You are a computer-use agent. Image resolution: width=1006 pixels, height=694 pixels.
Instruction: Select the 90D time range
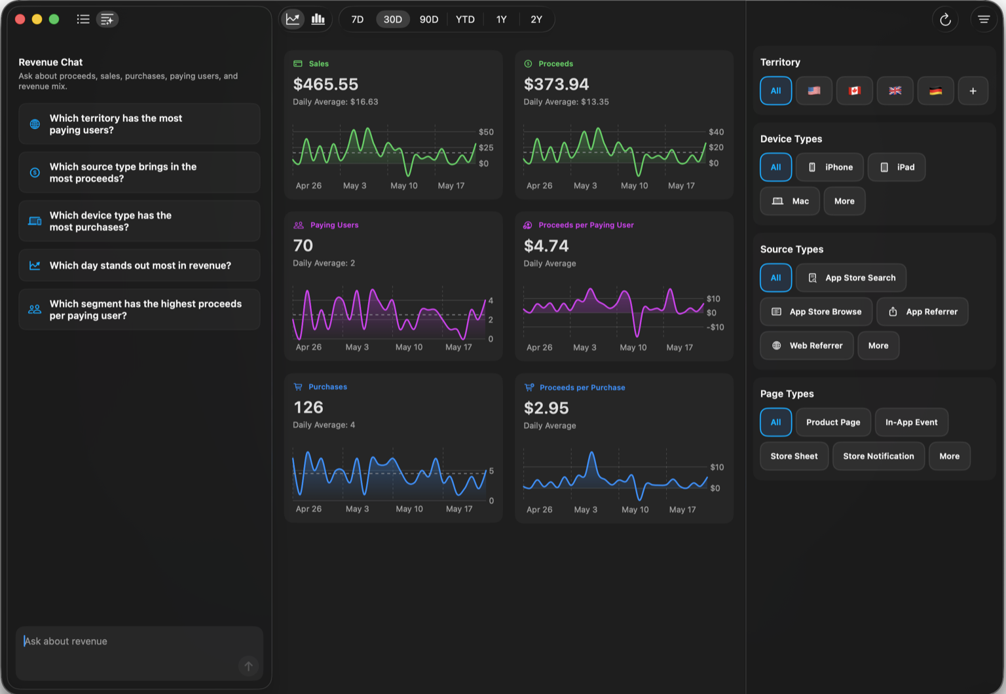(x=429, y=20)
